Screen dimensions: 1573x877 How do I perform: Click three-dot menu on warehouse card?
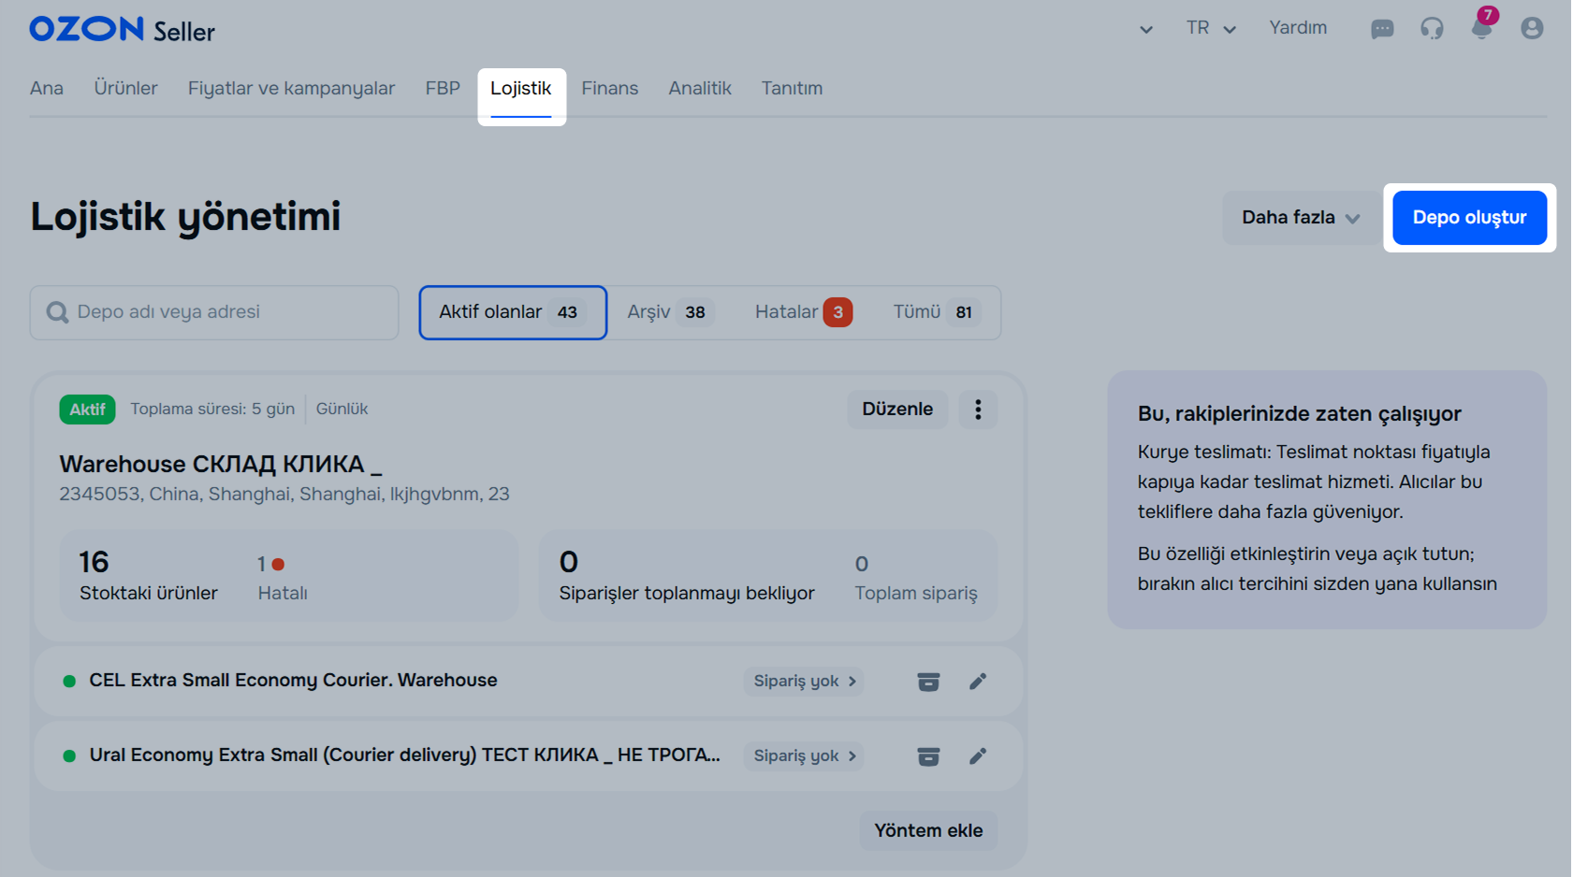[978, 410]
